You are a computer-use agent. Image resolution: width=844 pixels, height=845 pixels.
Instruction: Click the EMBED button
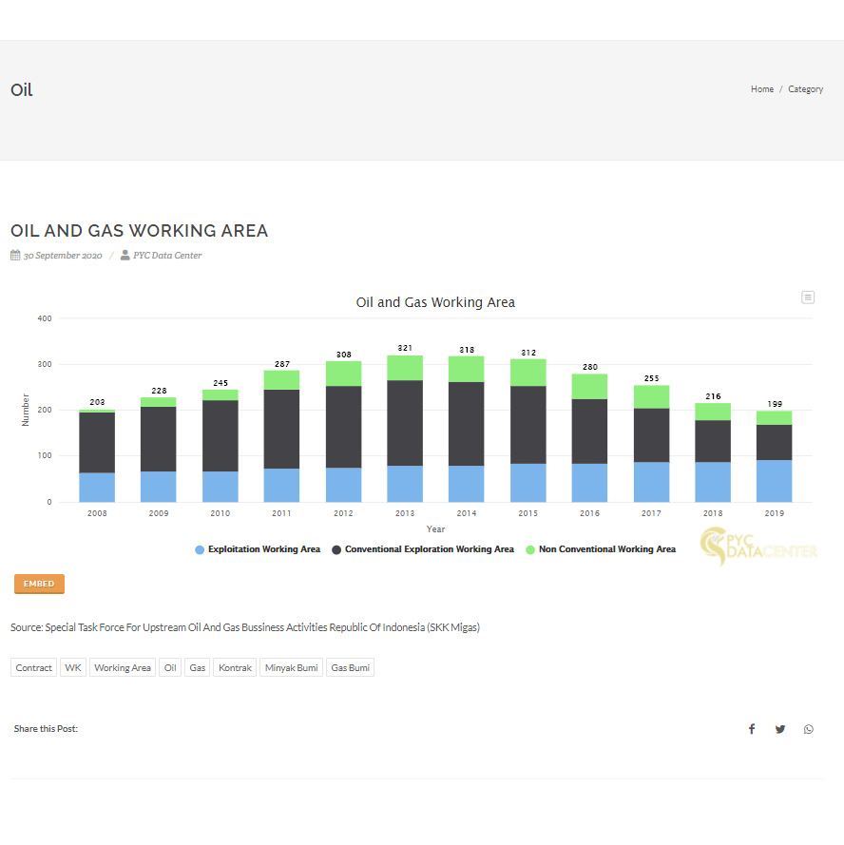pos(39,584)
